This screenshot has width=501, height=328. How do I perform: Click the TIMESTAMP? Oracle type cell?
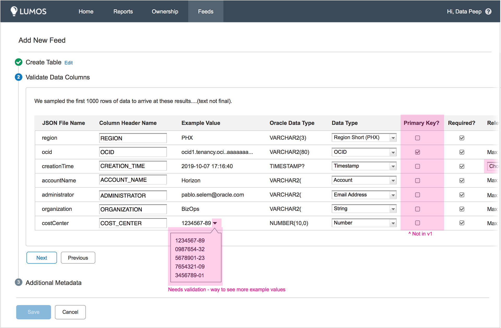pos(287,166)
